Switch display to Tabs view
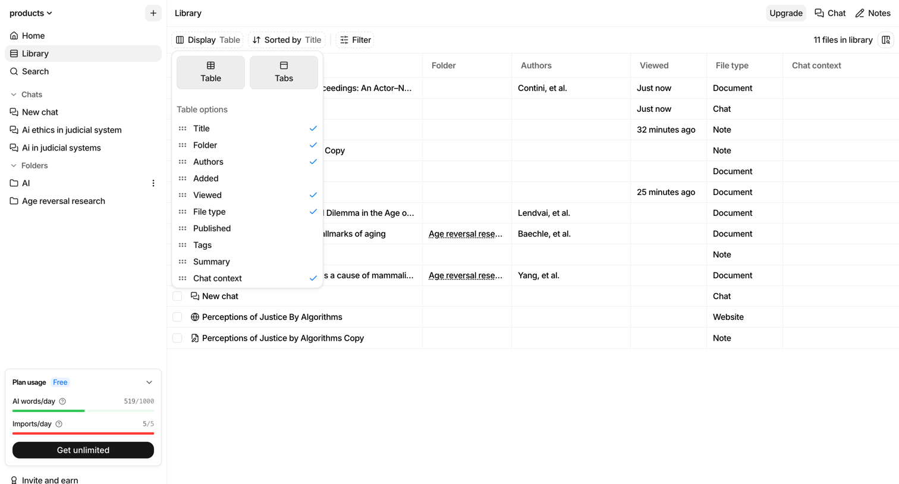This screenshot has height=484, width=899. [284, 73]
